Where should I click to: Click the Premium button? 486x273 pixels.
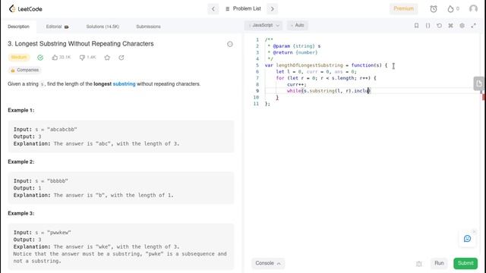click(403, 8)
